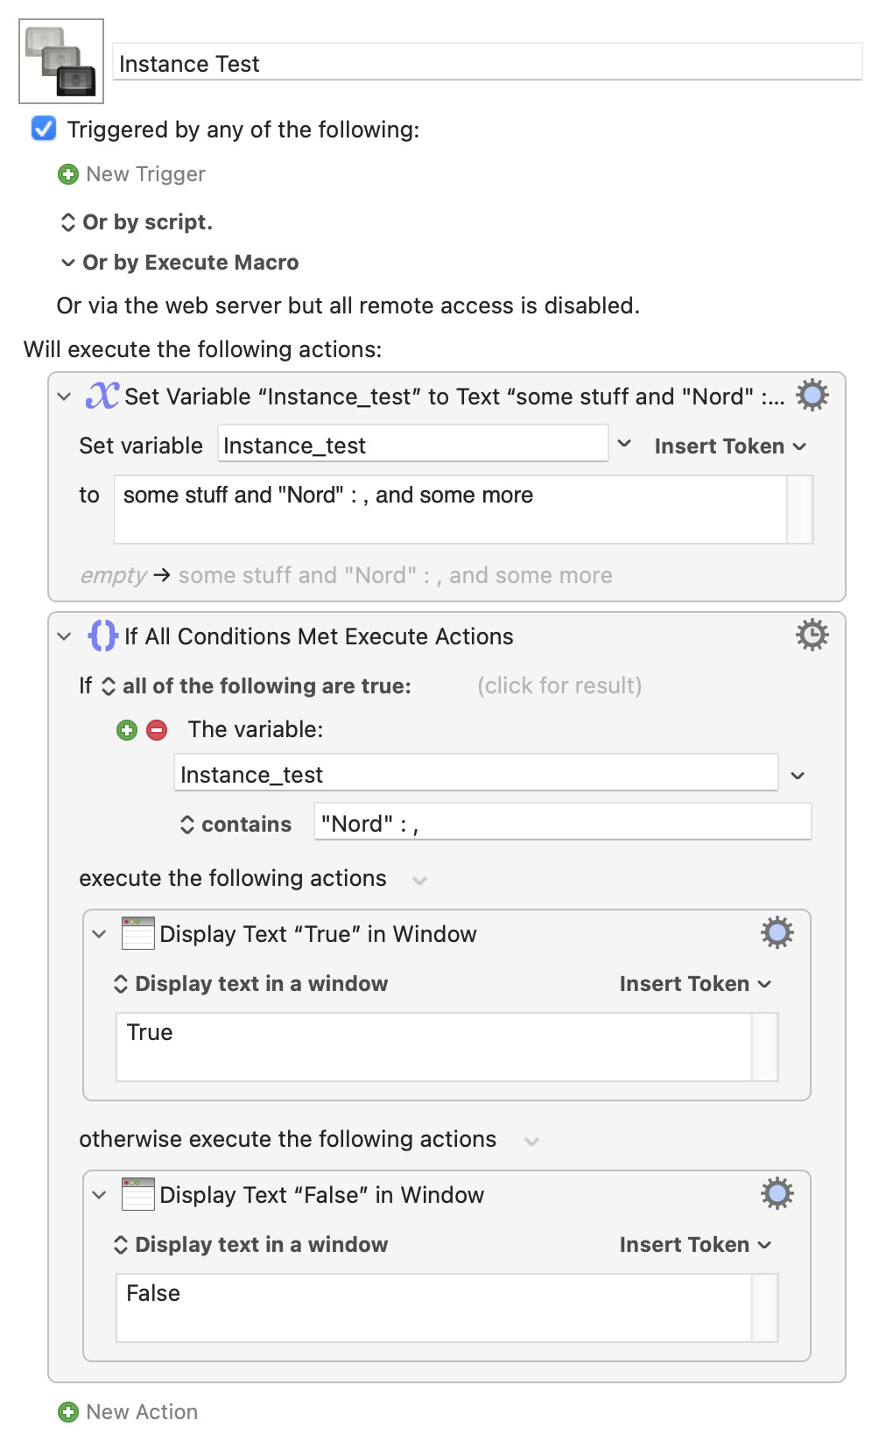
Task: Open gear menu of Display Text False action
Action: 777,1194
